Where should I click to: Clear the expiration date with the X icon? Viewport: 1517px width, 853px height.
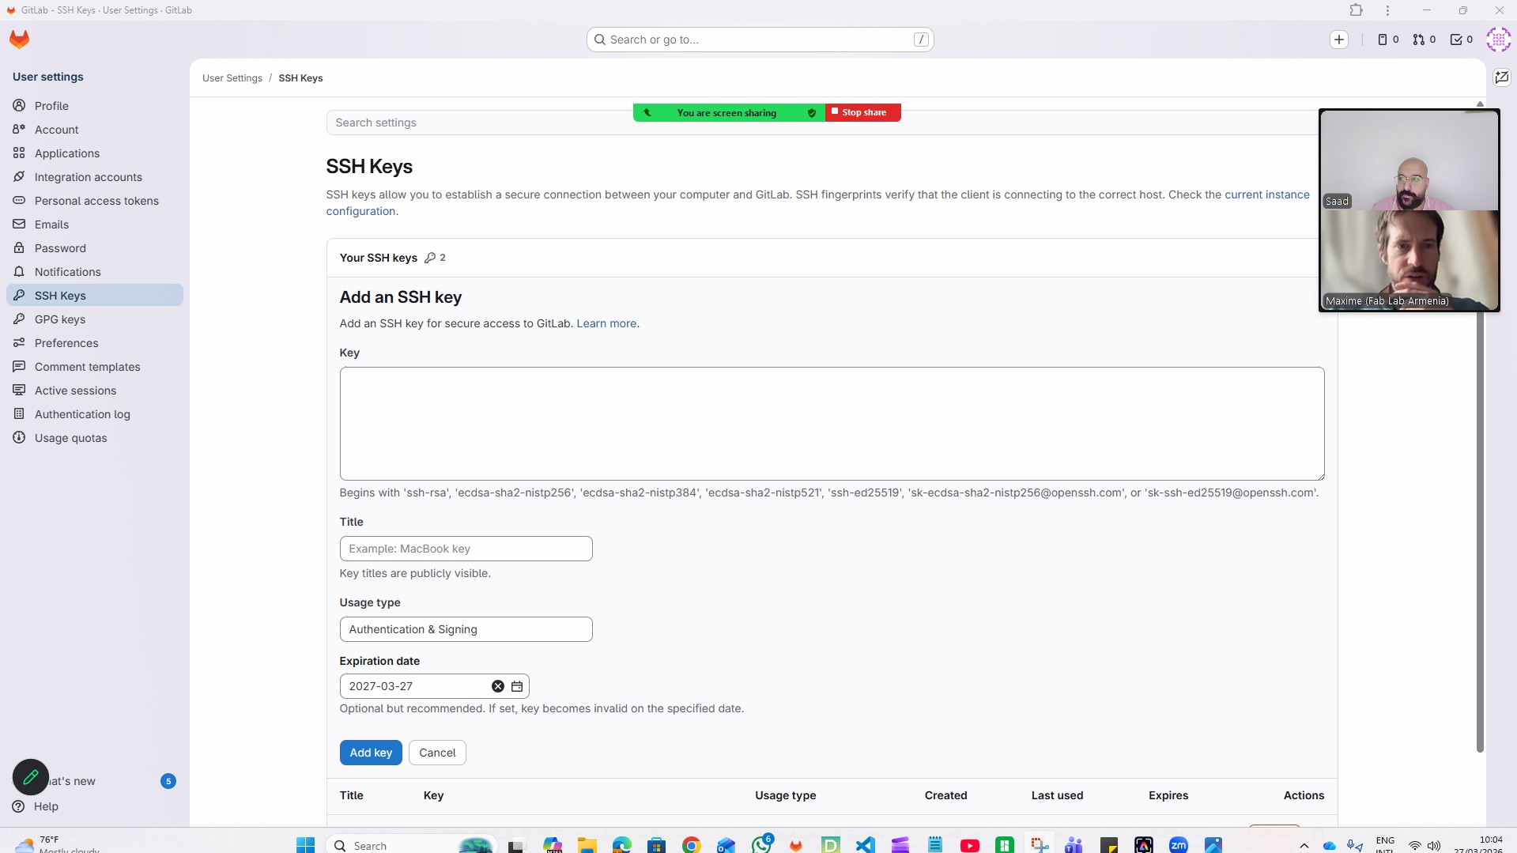pos(498,686)
